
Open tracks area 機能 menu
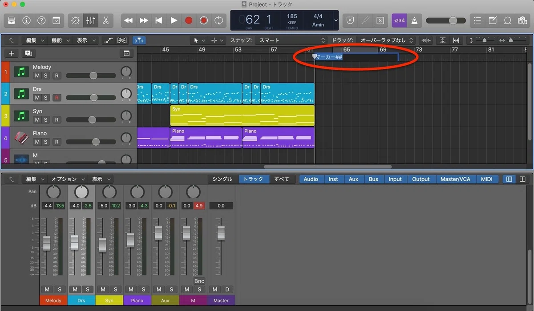[60, 40]
